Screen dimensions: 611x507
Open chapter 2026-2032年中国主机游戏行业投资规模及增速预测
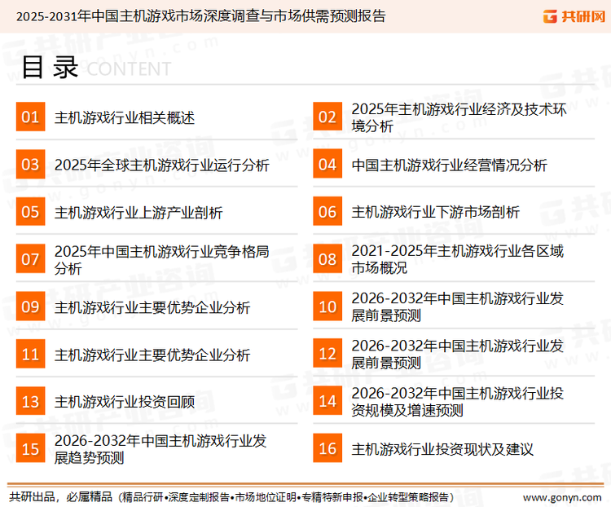click(x=458, y=402)
